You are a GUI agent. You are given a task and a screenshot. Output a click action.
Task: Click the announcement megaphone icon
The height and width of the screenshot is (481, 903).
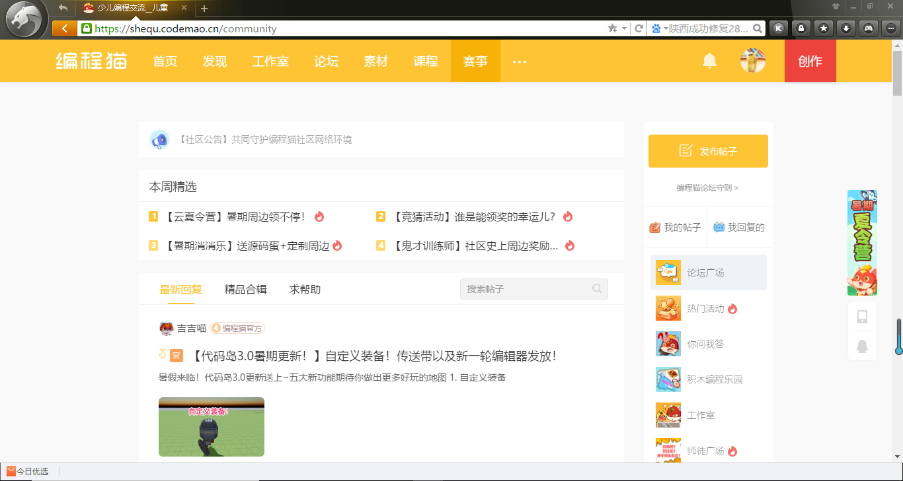tap(159, 139)
